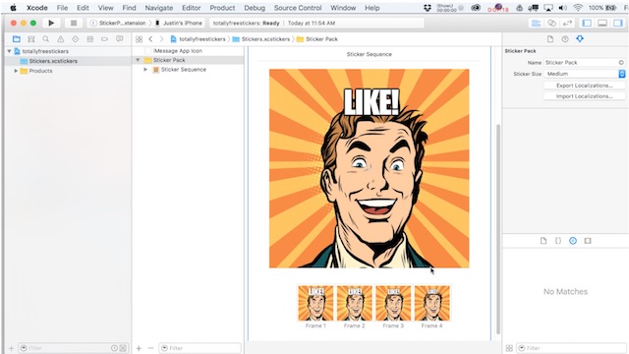Switch to the Version editor
The image size is (629, 354).
(567, 24)
